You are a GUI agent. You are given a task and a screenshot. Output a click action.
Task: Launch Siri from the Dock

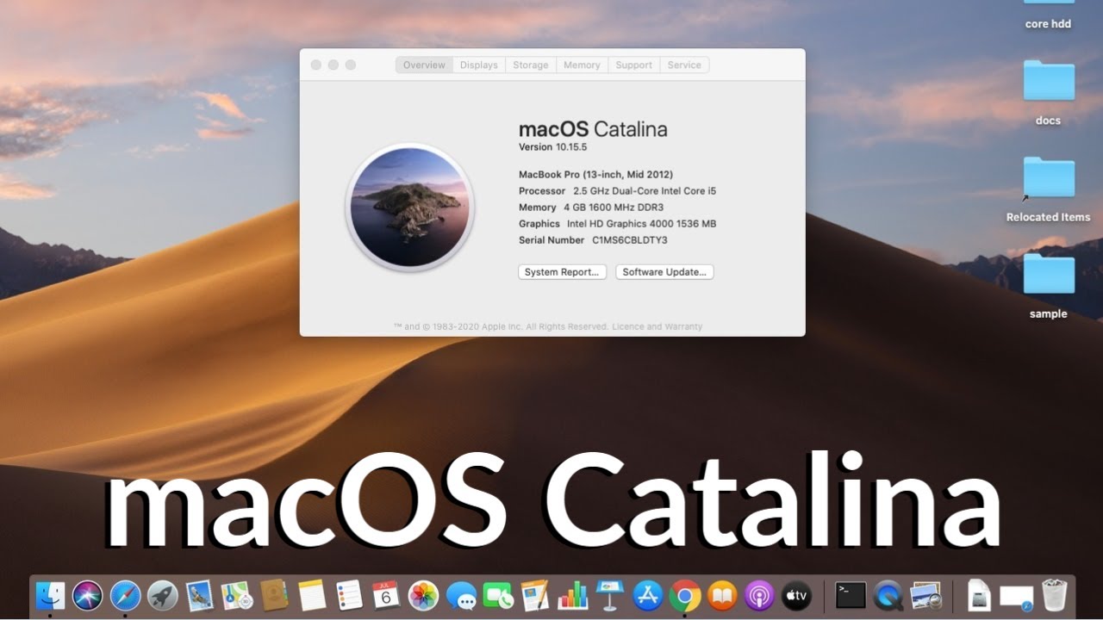pyautogui.click(x=87, y=595)
